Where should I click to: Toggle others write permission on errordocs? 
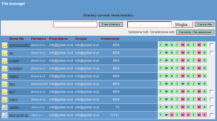pos(199,68)
